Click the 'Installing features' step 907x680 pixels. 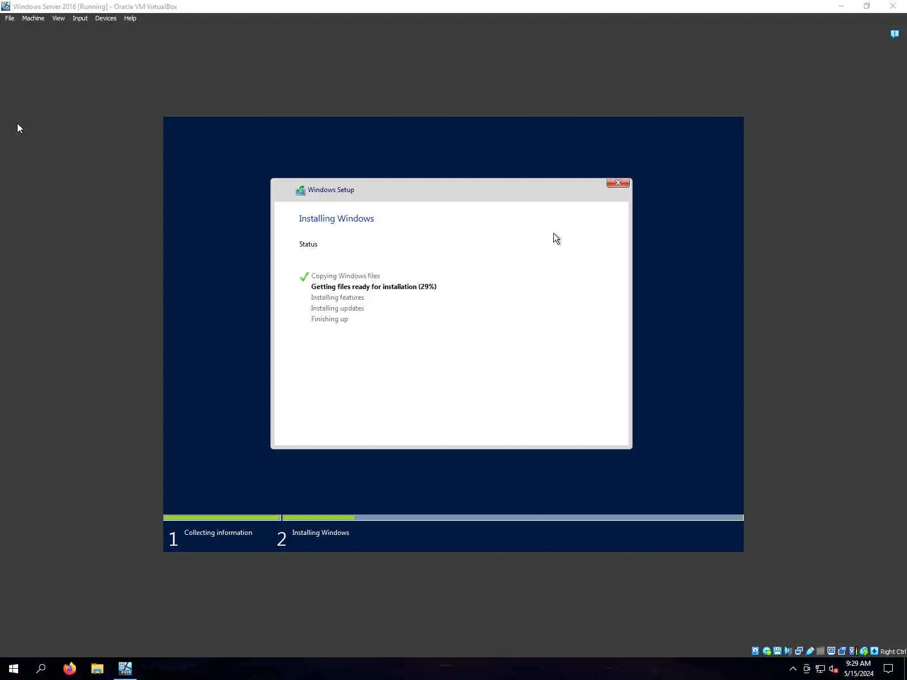tap(337, 297)
